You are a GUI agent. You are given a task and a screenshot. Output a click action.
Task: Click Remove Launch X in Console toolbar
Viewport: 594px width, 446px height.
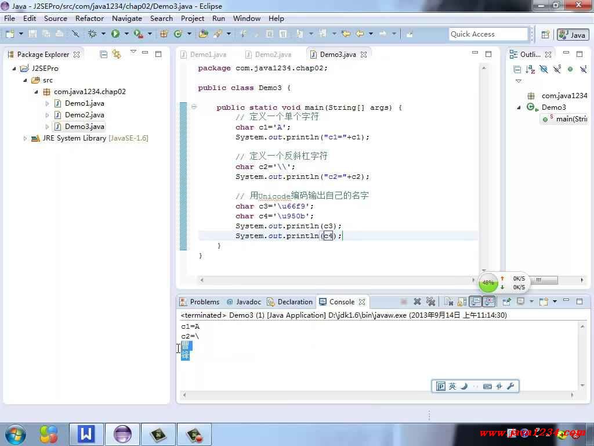[417, 301]
